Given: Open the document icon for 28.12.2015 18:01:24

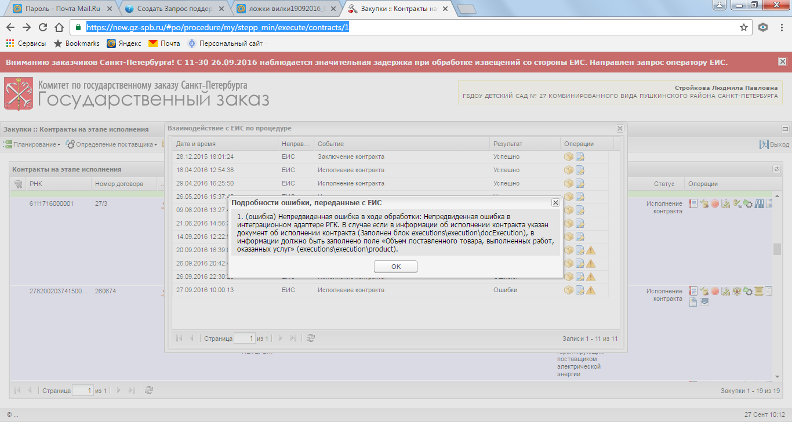Looking at the screenshot, I should (x=580, y=157).
